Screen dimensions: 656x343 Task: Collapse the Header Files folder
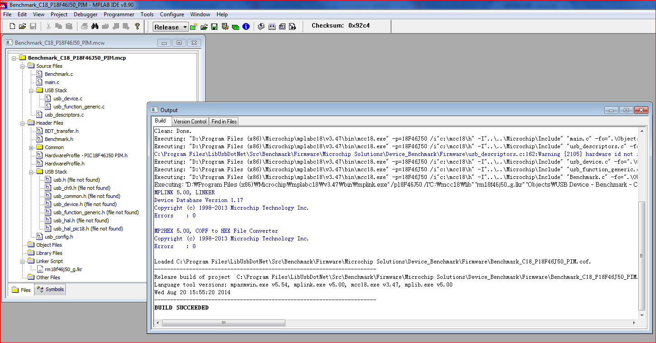[x=22, y=123]
